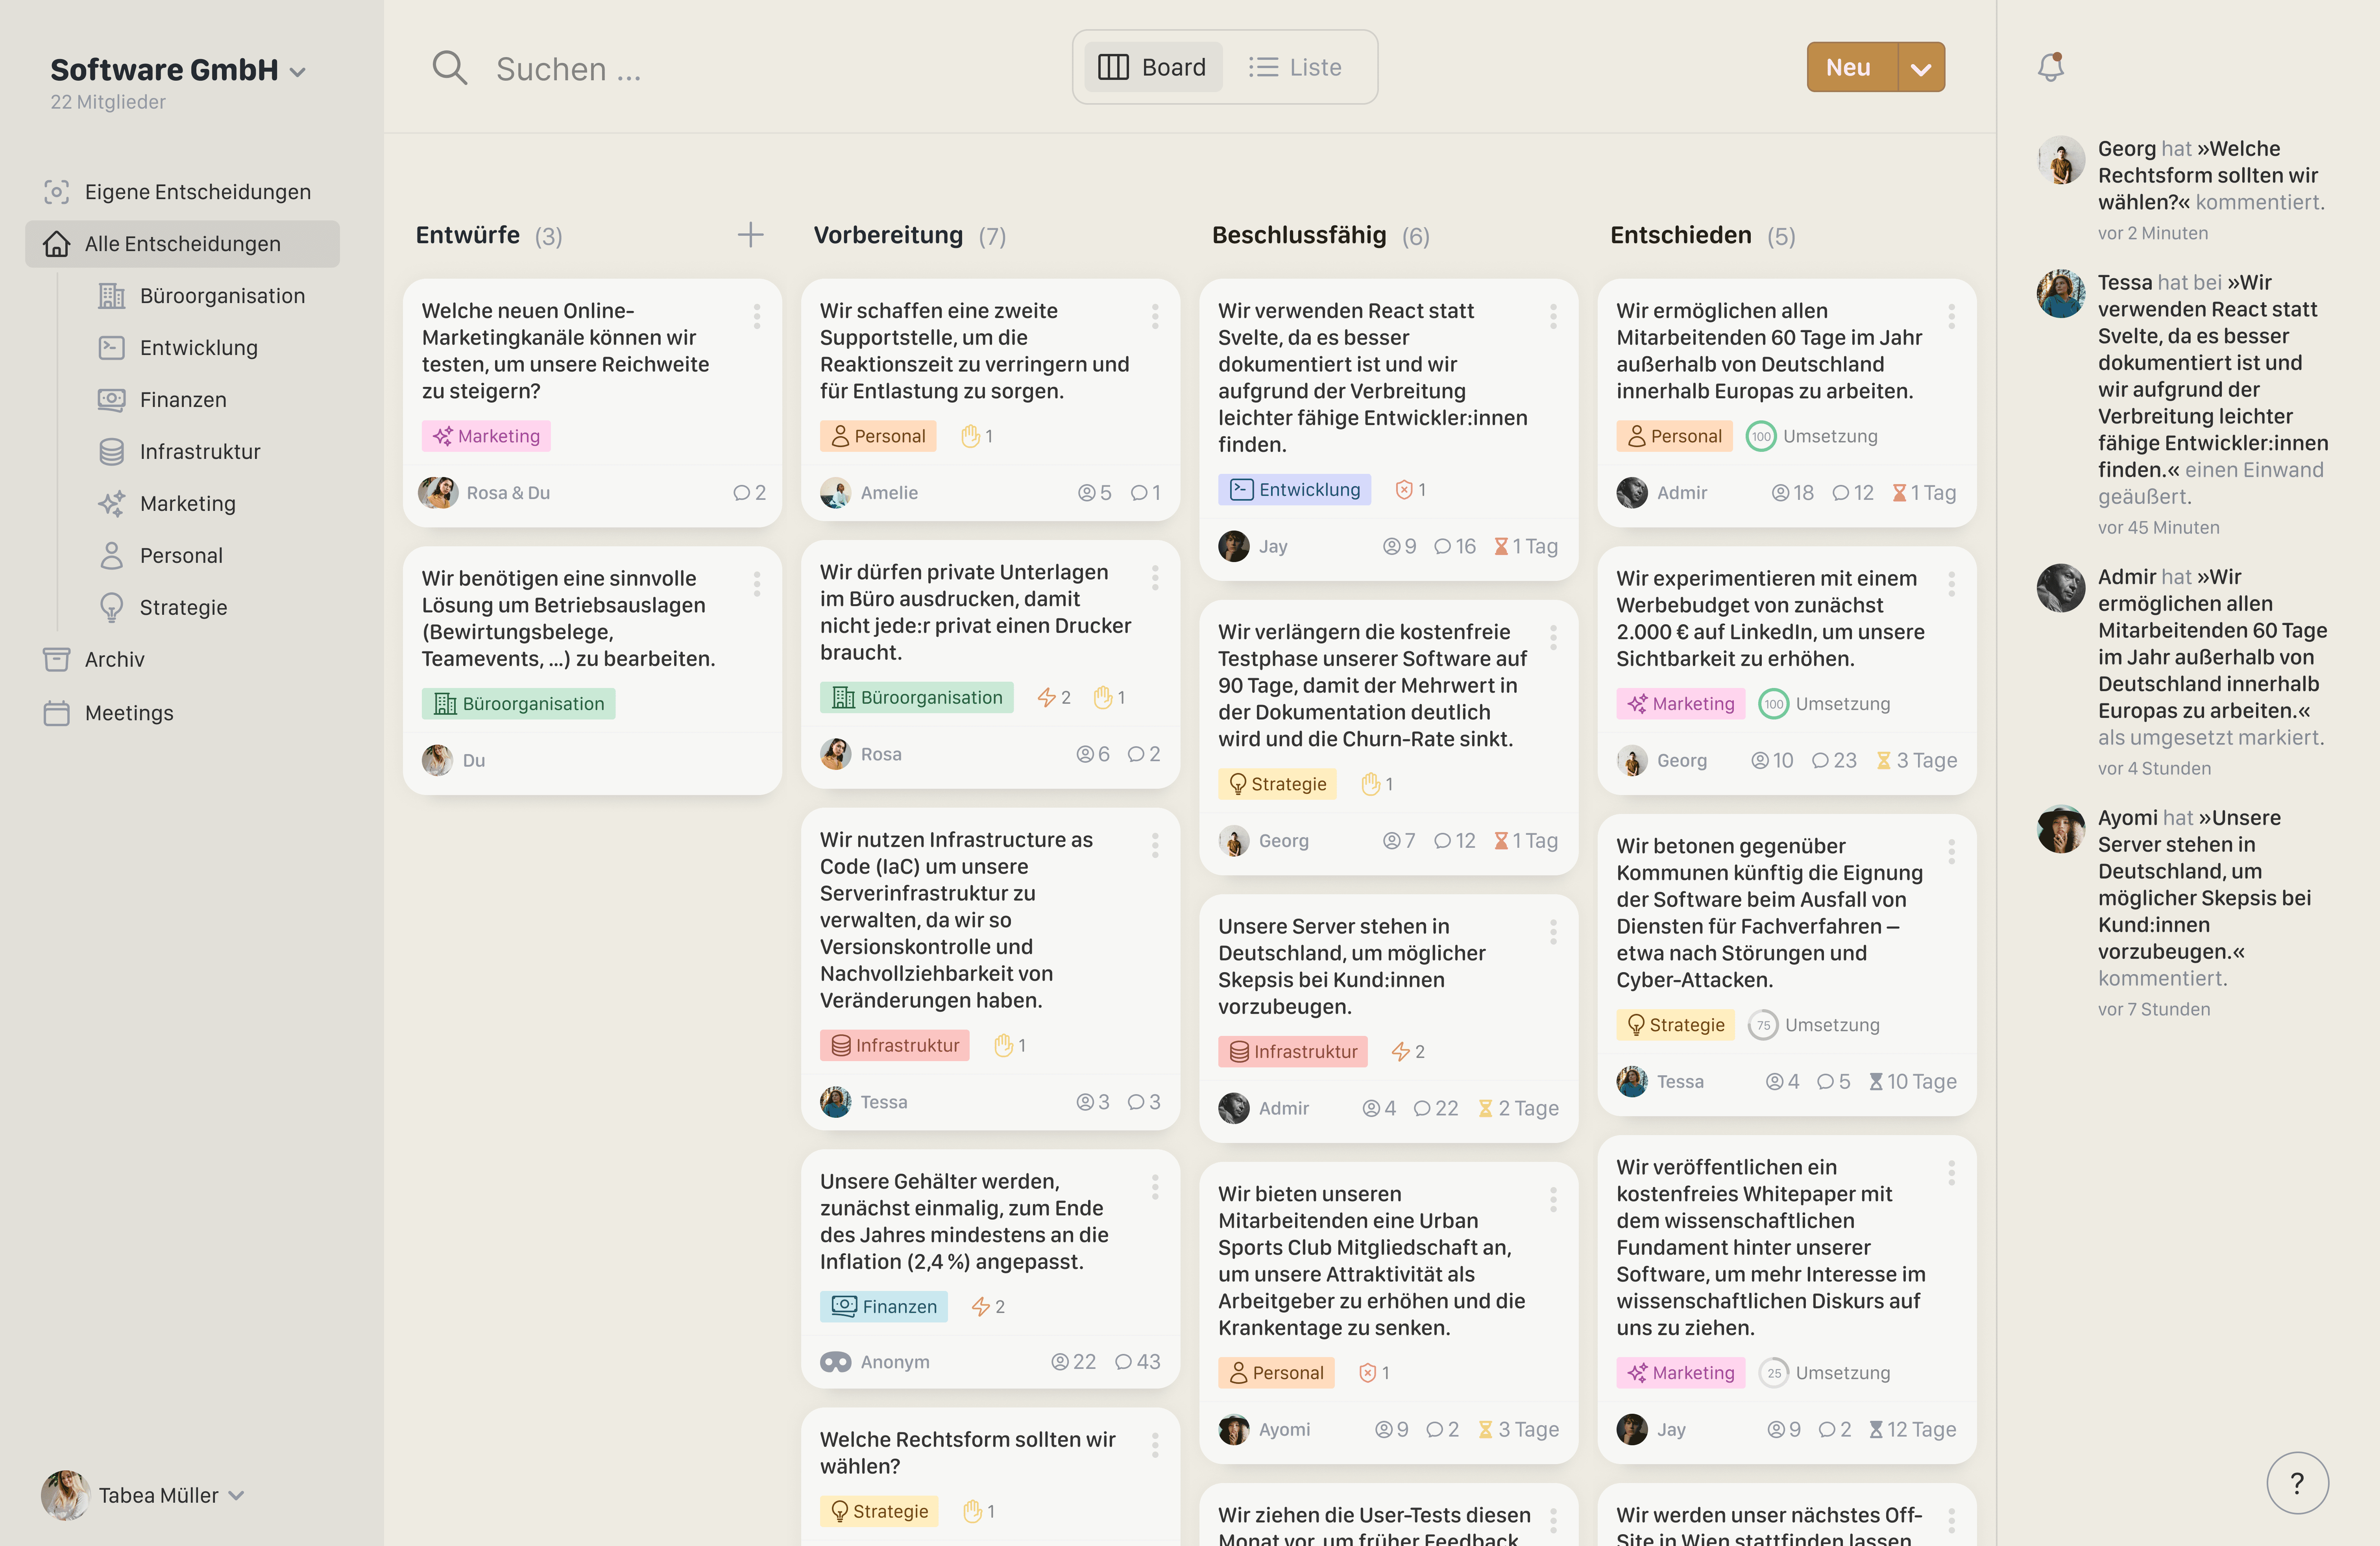Image resolution: width=2380 pixels, height=1546 pixels.
Task: Open options for the Urban Sports Club card
Action: 1553,1200
